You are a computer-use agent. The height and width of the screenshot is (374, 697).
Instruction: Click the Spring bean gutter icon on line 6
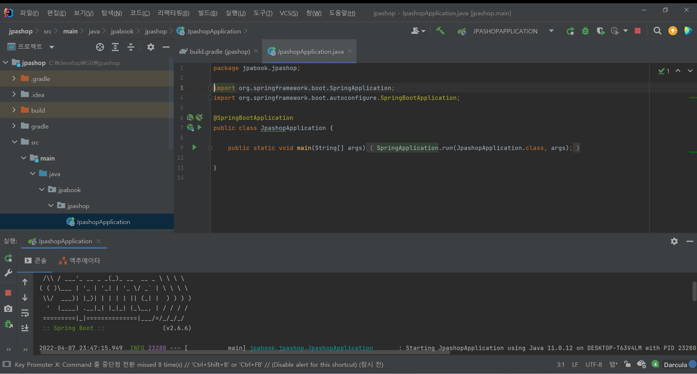[x=190, y=117]
